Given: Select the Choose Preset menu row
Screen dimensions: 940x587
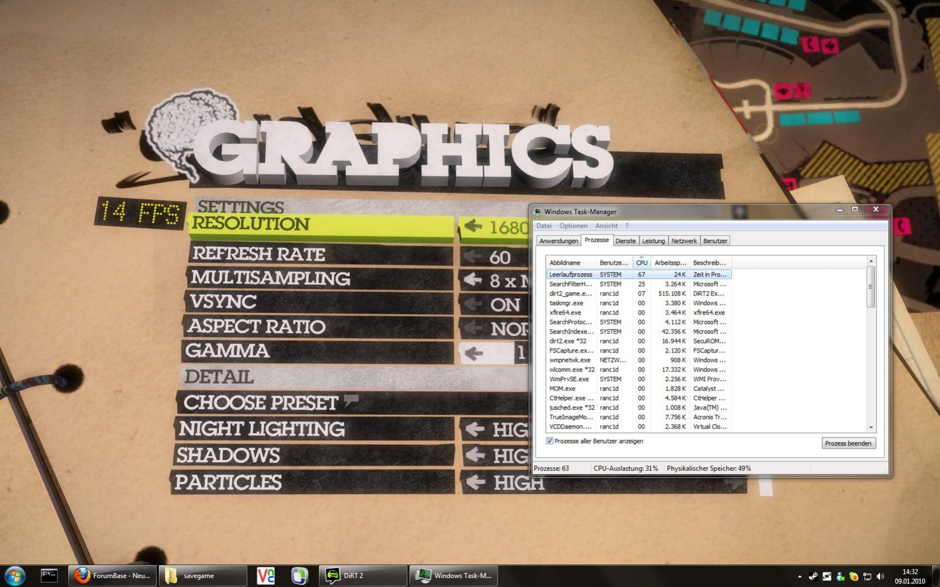Looking at the screenshot, I should pyautogui.click(x=353, y=403).
